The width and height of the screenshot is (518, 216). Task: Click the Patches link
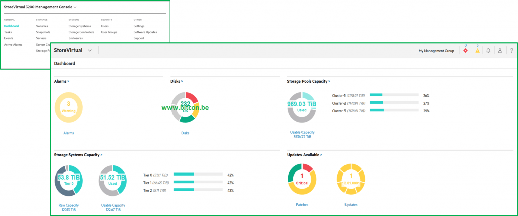coord(302,205)
